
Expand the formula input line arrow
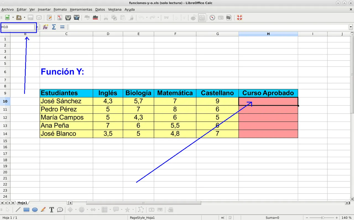tap(351, 27)
